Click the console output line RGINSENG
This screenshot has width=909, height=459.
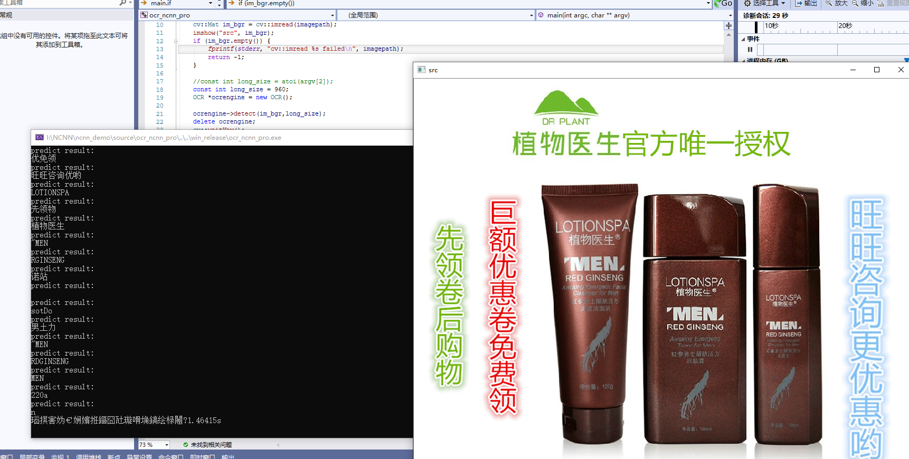pos(48,260)
